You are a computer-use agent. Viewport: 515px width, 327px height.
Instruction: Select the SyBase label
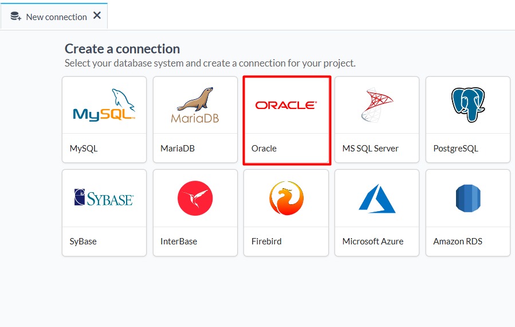point(82,242)
